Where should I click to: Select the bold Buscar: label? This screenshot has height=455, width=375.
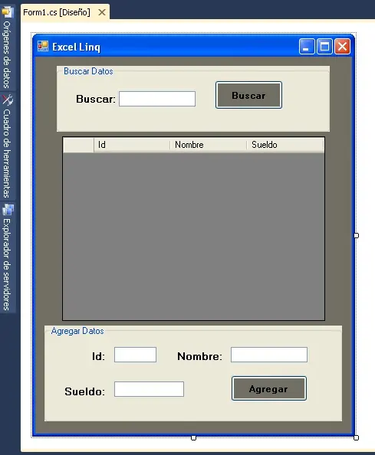(x=96, y=100)
